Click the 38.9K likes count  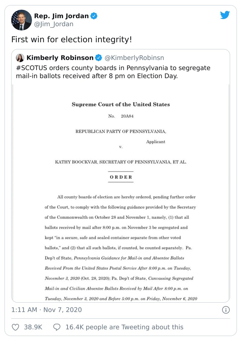click(x=33, y=327)
